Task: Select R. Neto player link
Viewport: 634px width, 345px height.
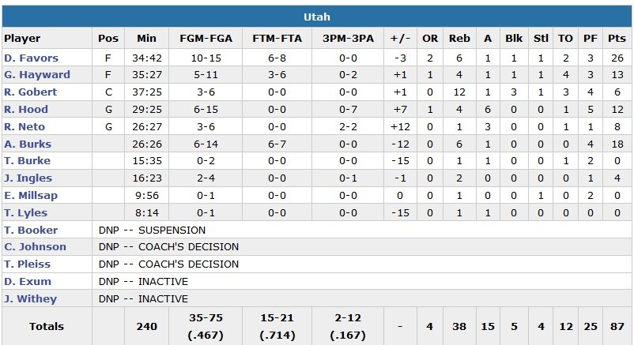Action: click(x=25, y=127)
